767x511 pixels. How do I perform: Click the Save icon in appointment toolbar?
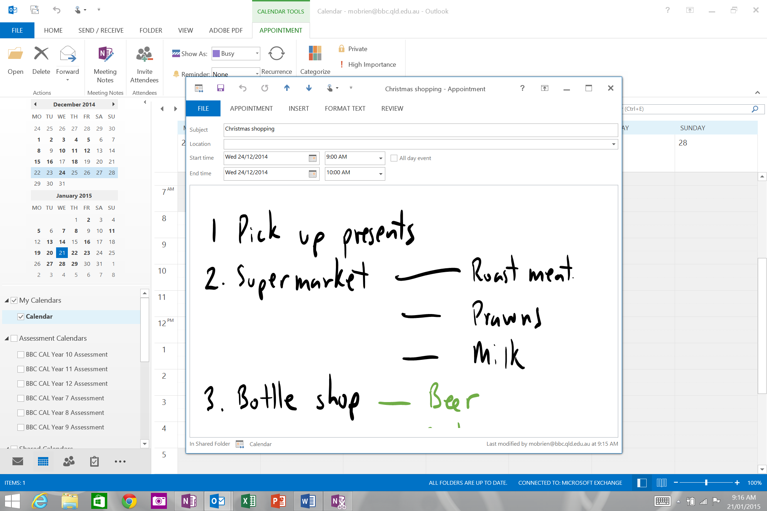pos(221,88)
